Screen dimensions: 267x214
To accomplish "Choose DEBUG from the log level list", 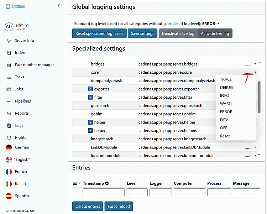I will tap(226, 88).
